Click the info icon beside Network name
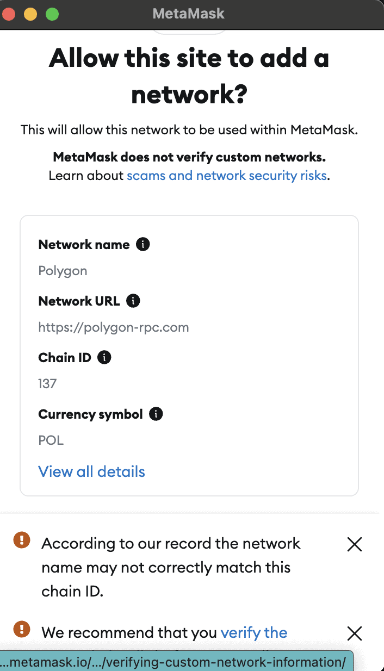Screen dimensions: 384x671 pyautogui.click(x=143, y=245)
